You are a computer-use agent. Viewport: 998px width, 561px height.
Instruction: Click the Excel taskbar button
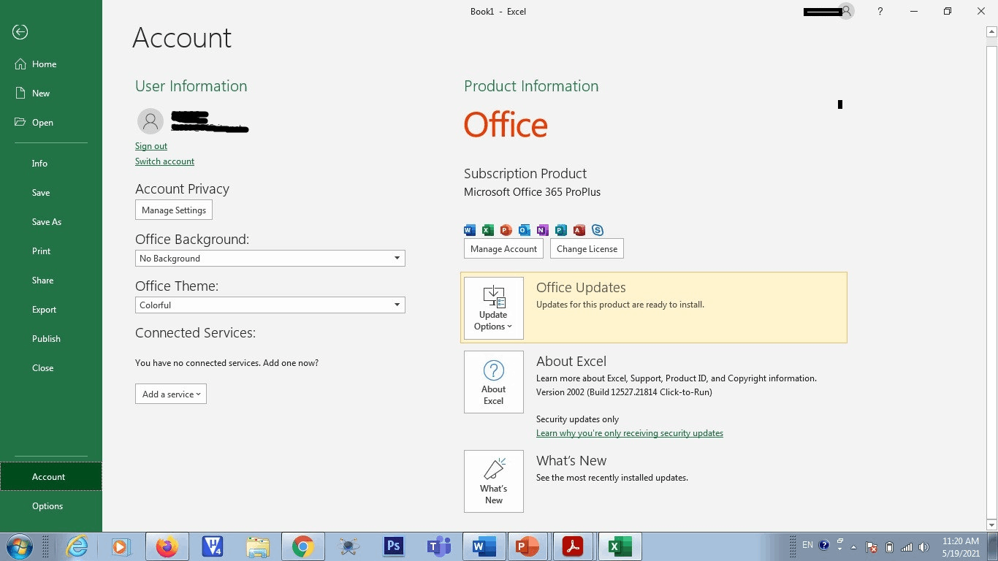click(620, 546)
